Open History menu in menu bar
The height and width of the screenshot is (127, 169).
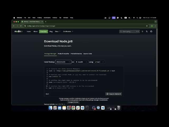point(40,18)
